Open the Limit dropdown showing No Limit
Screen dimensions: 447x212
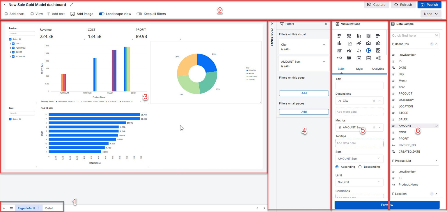tap(359, 182)
